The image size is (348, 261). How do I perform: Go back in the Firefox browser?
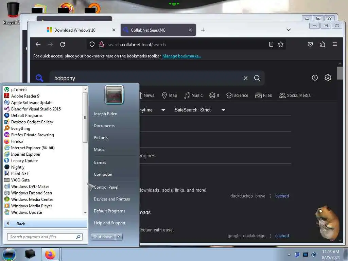[38, 45]
